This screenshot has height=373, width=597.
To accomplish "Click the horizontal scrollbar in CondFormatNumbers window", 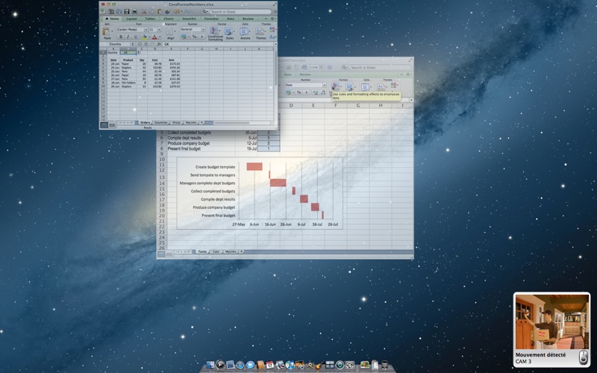I will pos(232,122).
